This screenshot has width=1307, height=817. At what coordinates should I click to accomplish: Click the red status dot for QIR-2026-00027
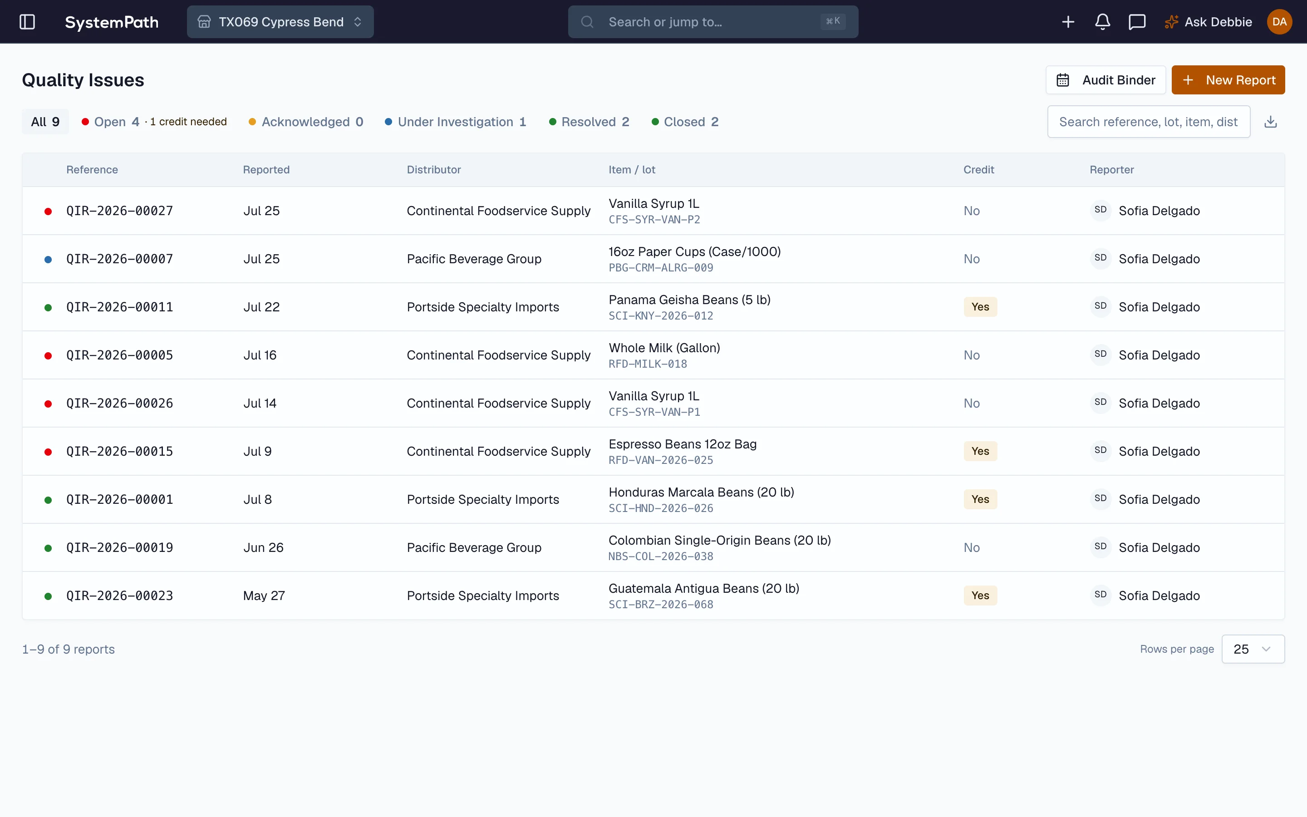point(48,211)
